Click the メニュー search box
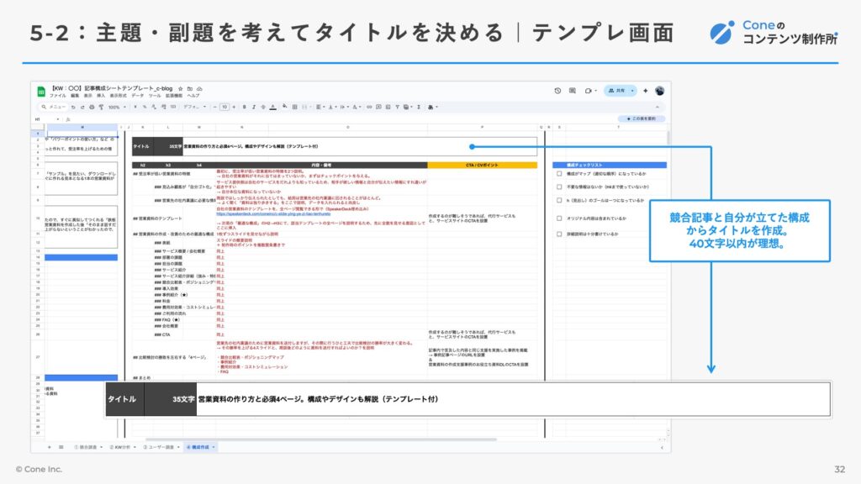The width and height of the screenshot is (861, 484). point(53,107)
